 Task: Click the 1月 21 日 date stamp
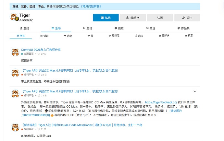point(42,129)
